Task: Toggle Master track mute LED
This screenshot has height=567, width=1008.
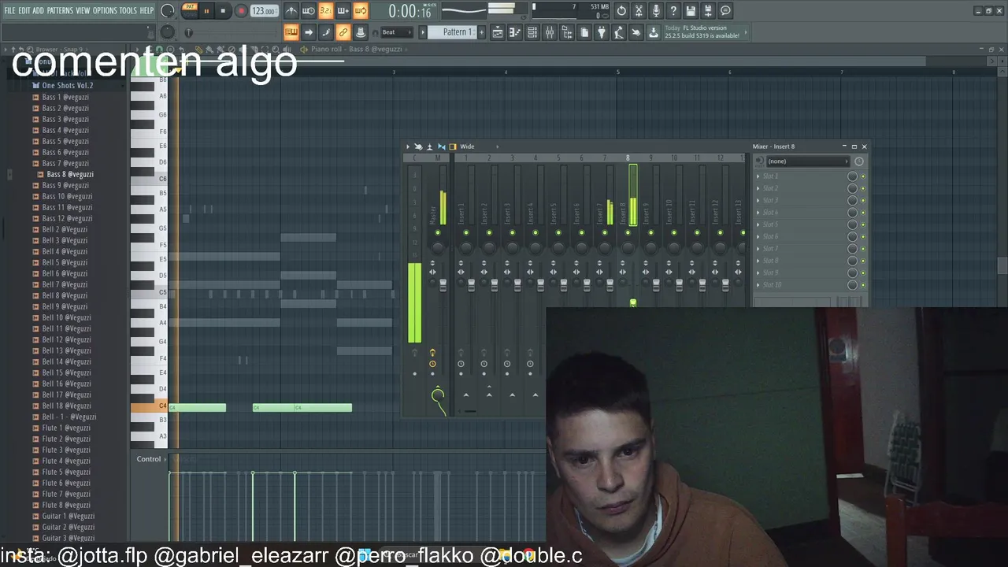Action: click(x=438, y=233)
